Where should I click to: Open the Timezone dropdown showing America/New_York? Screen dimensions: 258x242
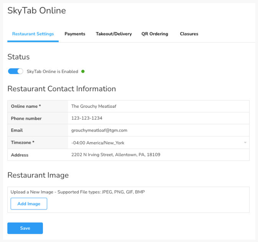point(153,143)
